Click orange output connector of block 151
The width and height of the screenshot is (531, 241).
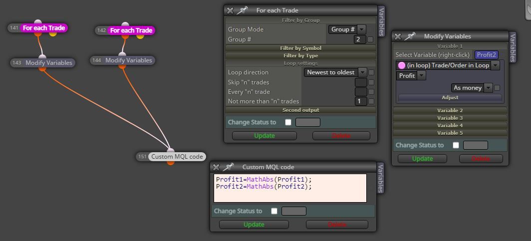point(171,163)
